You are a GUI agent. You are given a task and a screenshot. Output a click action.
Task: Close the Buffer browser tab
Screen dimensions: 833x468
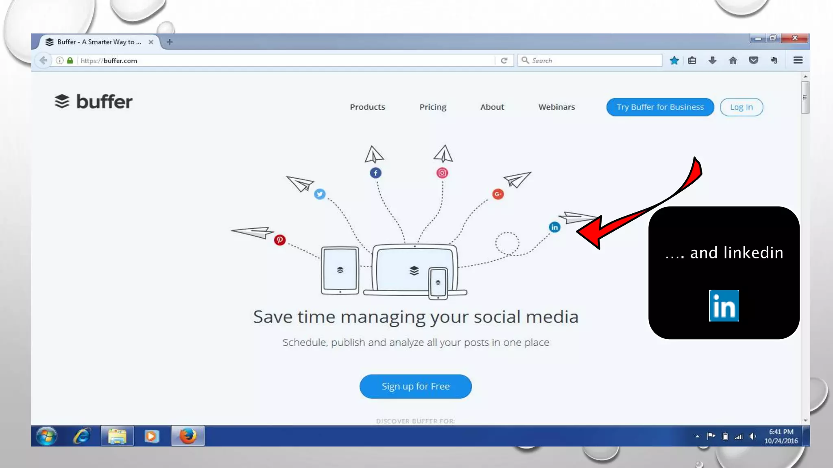pyautogui.click(x=151, y=42)
